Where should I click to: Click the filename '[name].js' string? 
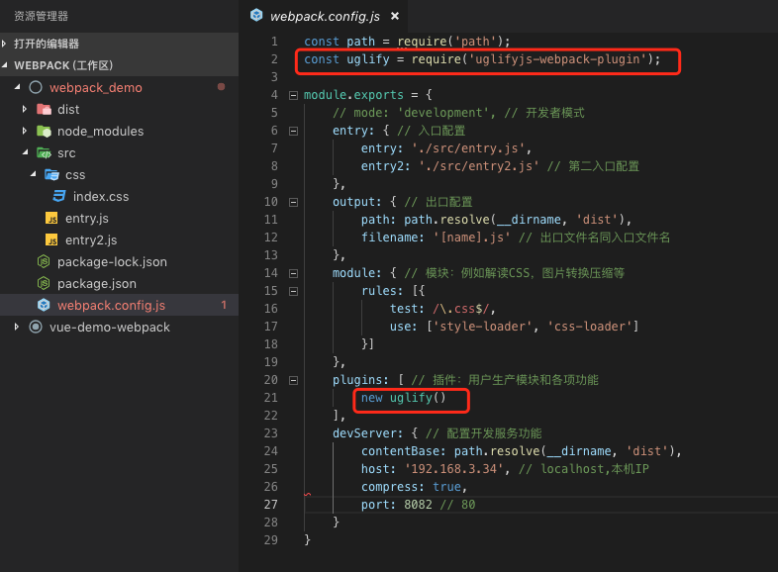471,238
